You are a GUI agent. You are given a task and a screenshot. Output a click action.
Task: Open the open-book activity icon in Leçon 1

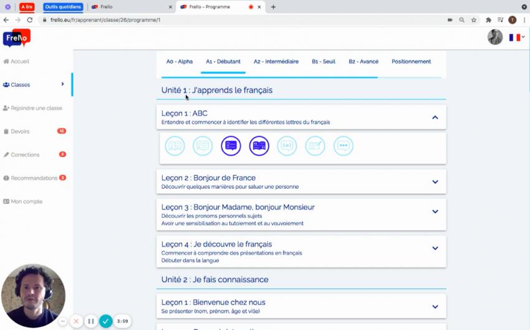coord(259,146)
